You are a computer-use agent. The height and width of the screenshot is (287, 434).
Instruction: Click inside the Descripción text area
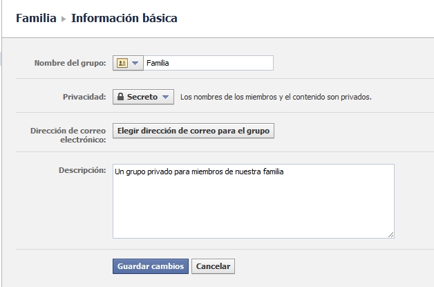[254, 201]
